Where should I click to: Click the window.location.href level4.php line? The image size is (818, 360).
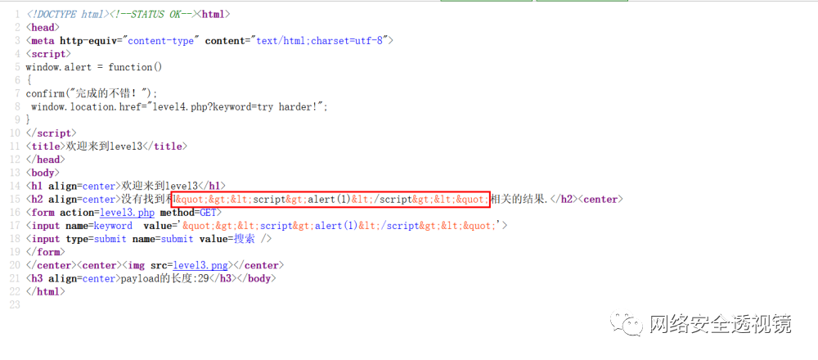179,106
